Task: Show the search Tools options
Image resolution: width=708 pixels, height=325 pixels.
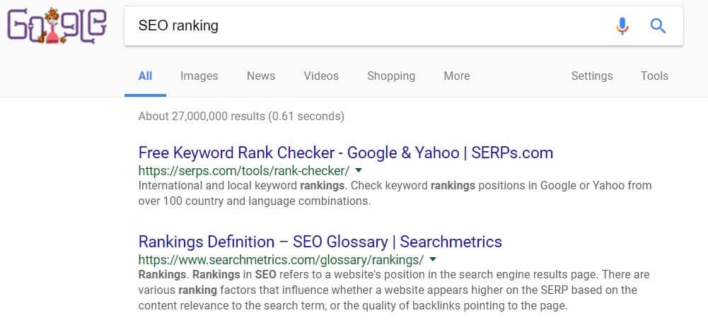Action: pos(654,76)
